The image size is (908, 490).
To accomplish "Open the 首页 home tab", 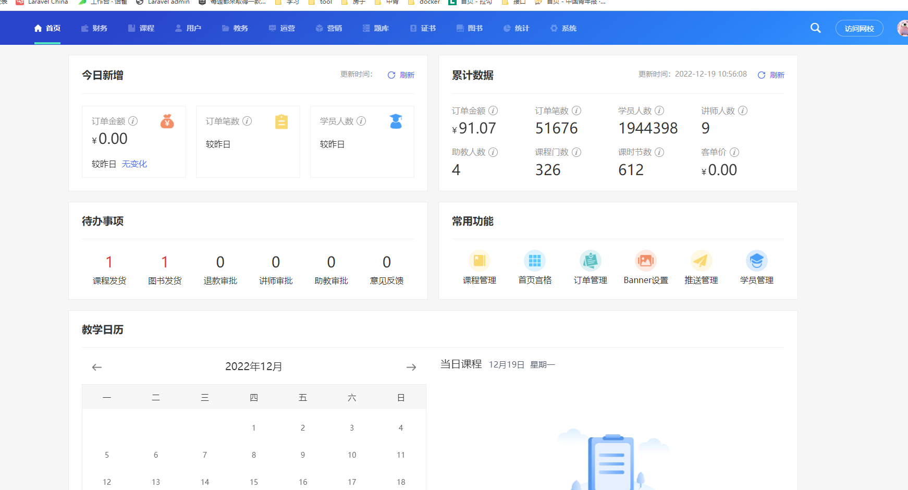I will click(x=47, y=28).
